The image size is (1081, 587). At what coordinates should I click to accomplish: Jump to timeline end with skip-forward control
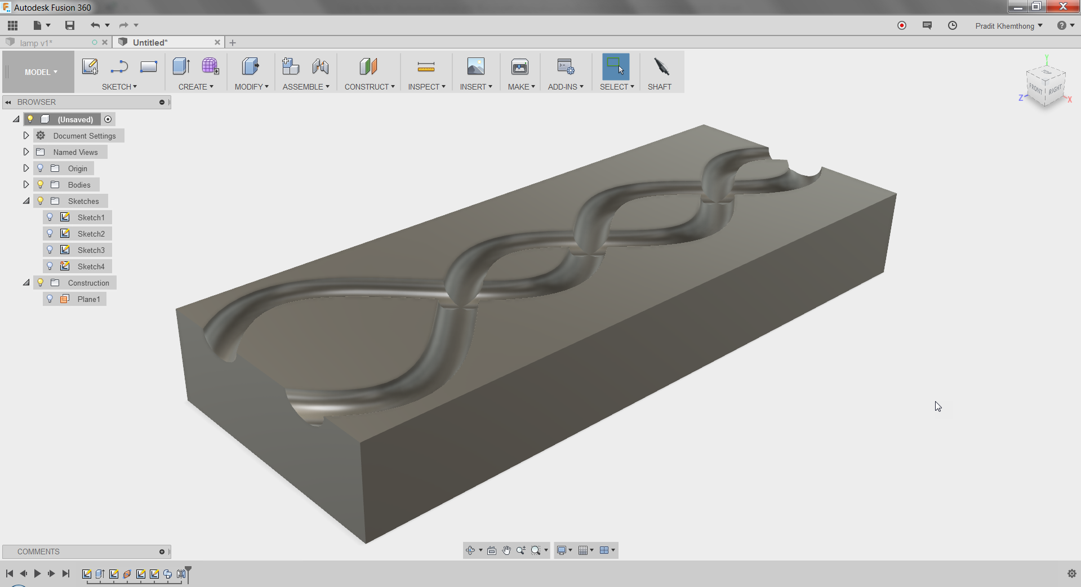click(66, 573)
